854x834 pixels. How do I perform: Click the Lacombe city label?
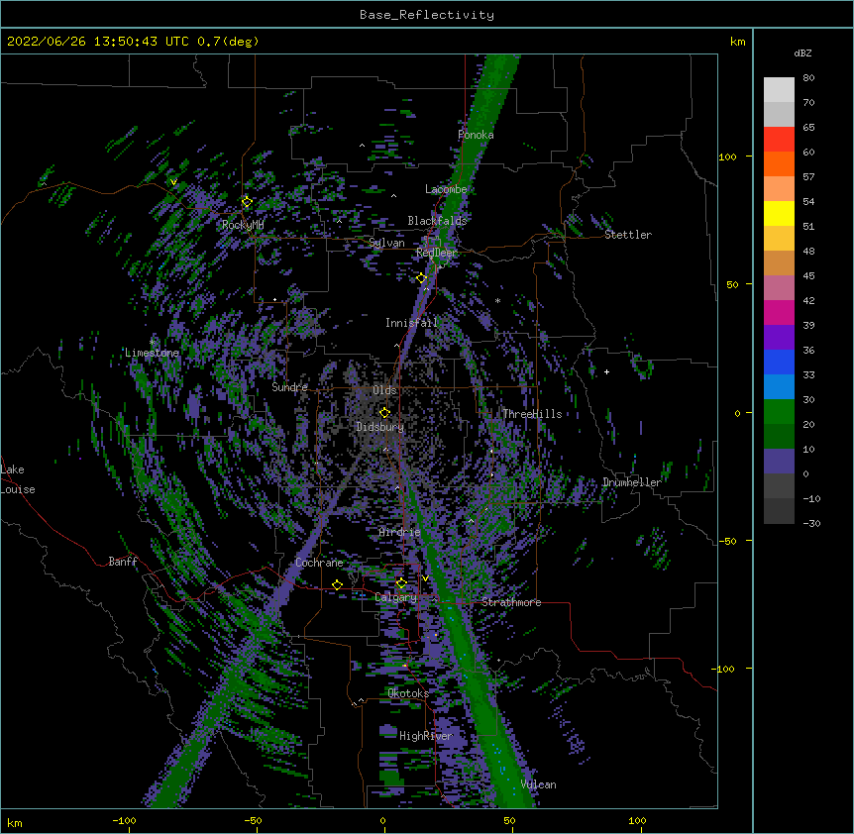click(x=446, y=189)
